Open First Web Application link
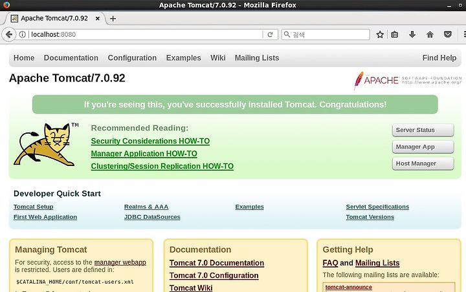The height and width of the screenshot is (292, 466). 45,217
